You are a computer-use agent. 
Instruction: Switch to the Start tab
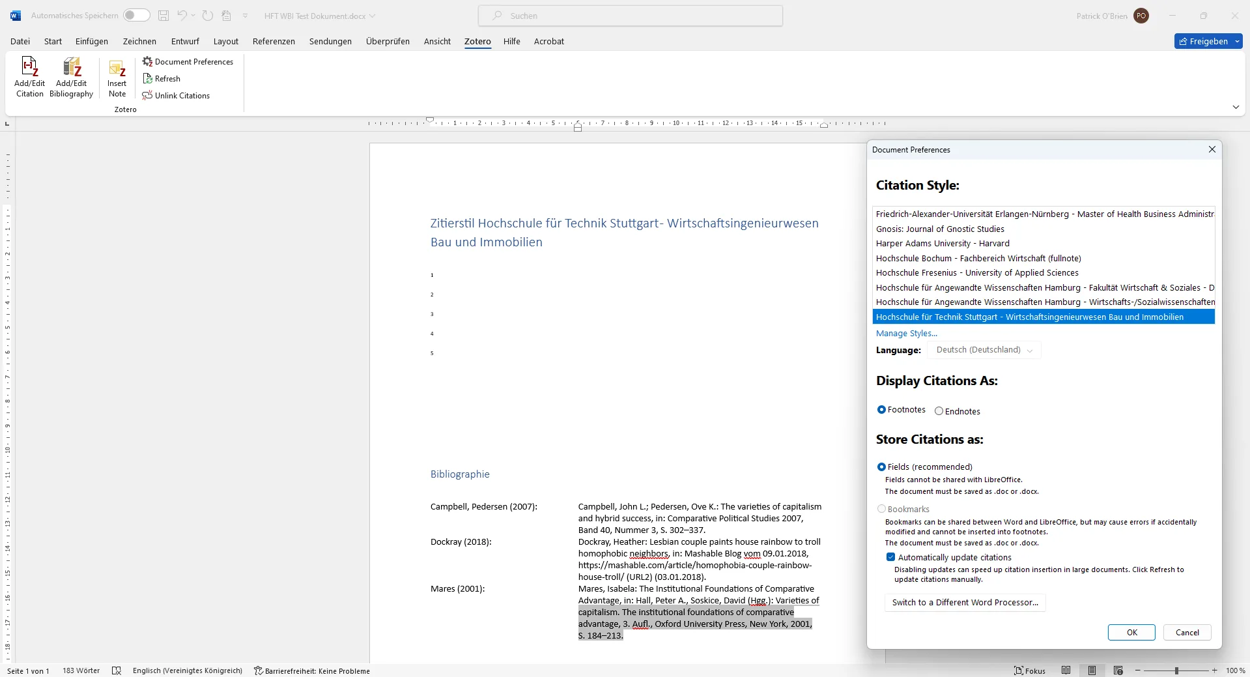tap(53, 41)
